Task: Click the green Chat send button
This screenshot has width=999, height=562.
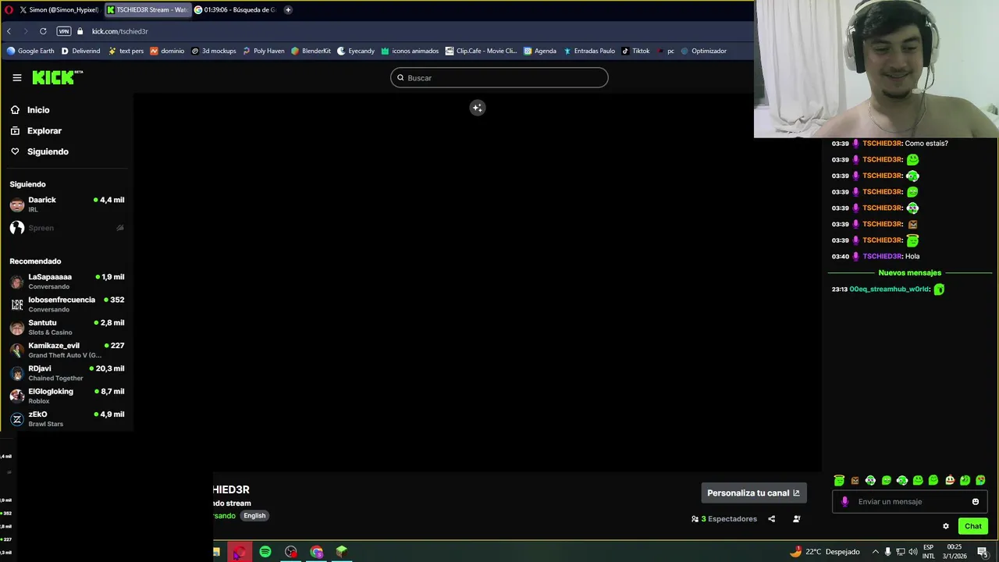Action: point(972,526)
